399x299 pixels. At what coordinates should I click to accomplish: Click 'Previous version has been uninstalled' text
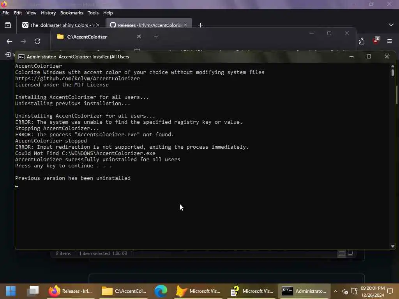click(73, 178)
